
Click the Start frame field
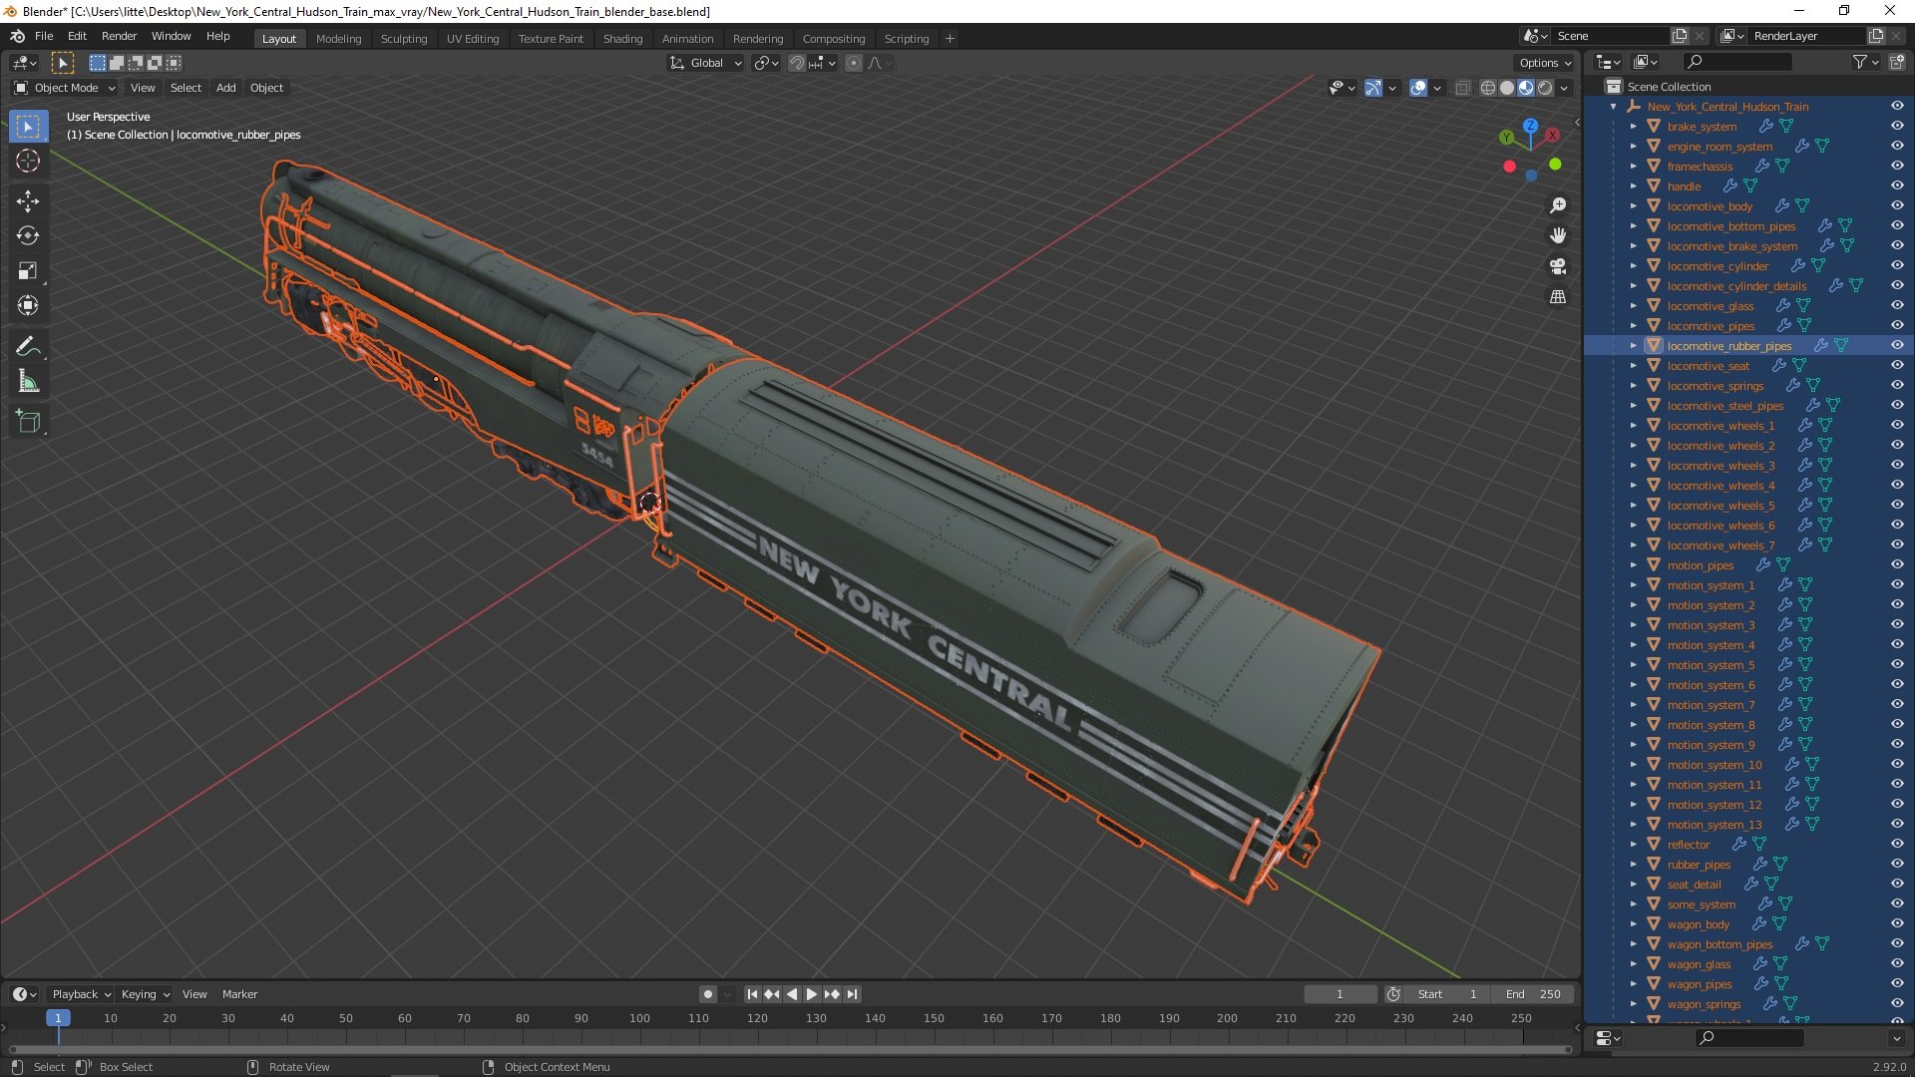pyautogui.click(x=1448, y=994)
